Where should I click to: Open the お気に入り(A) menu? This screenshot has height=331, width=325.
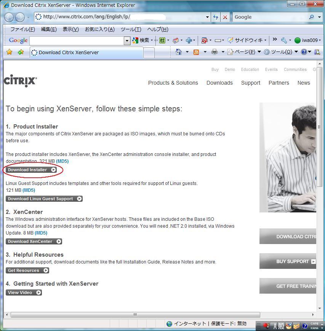coord(100,29)
